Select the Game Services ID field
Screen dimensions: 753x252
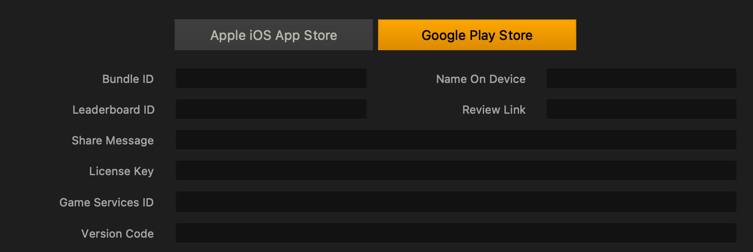456,202
